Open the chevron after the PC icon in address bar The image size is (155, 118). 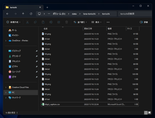[44, 14]
